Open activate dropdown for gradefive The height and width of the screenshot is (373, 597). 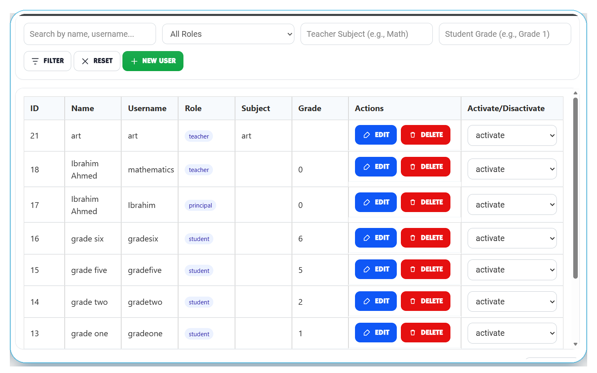(x=512, y=270)
